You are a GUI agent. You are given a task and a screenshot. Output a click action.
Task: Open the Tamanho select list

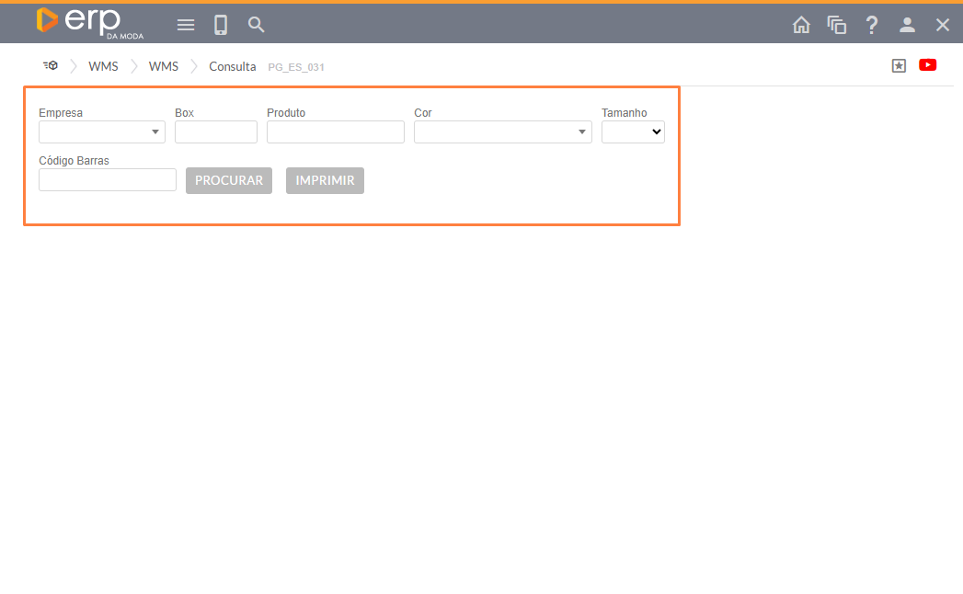[x=633, y=132]
